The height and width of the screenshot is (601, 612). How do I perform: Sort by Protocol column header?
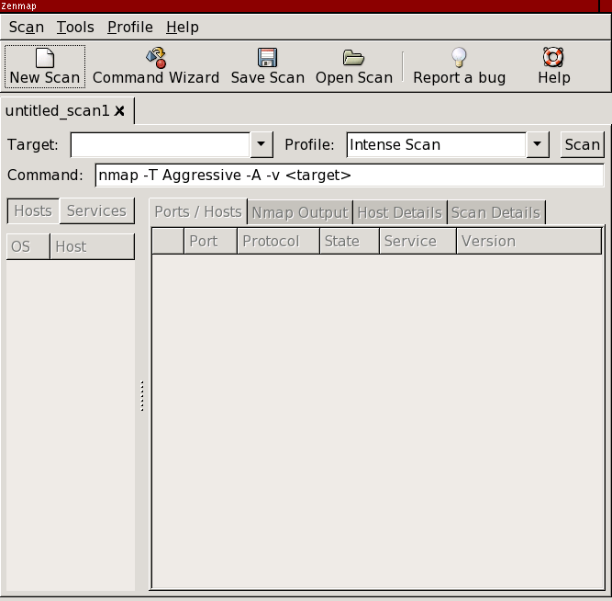point(278,242)
